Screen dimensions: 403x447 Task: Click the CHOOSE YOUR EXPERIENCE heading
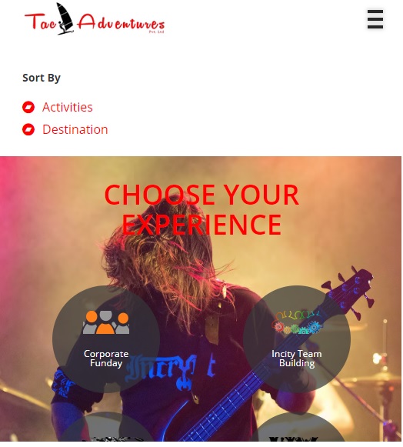point(201,210)
